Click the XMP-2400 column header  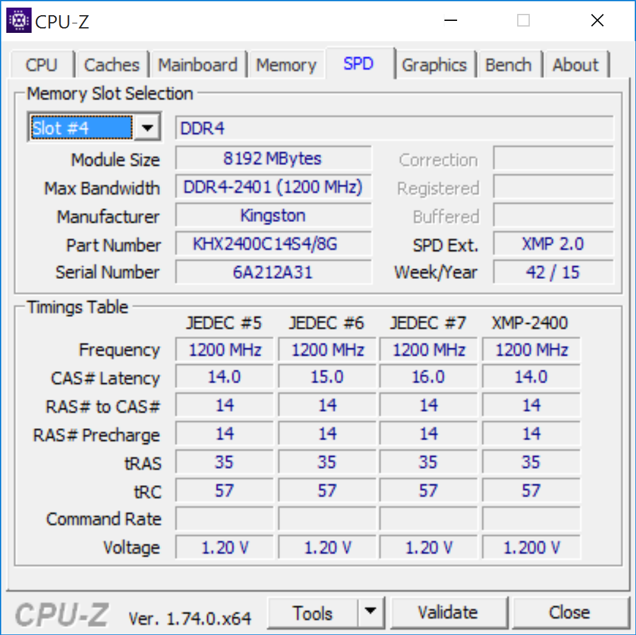pyautogui.click(x=530, y=323)
